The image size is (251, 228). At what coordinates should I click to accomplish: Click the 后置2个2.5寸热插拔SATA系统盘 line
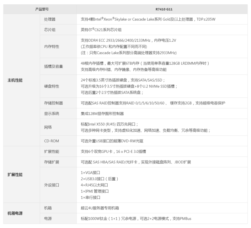click(112, 93)
